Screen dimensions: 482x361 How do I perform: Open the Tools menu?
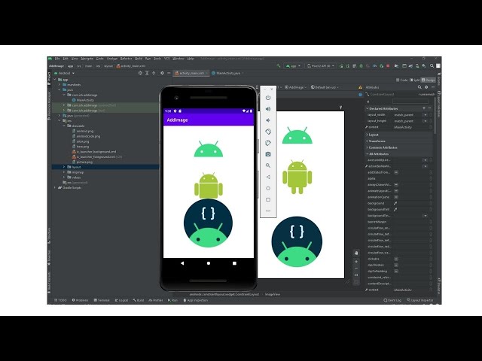157,59
